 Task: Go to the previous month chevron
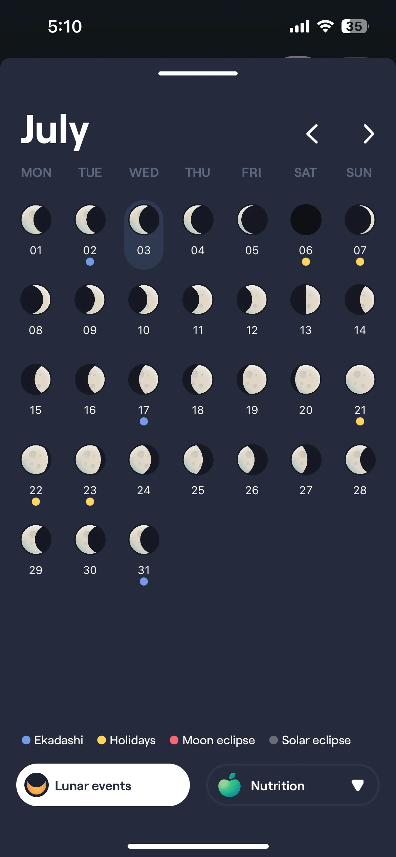pyautogui.click(x=312, y=134)
